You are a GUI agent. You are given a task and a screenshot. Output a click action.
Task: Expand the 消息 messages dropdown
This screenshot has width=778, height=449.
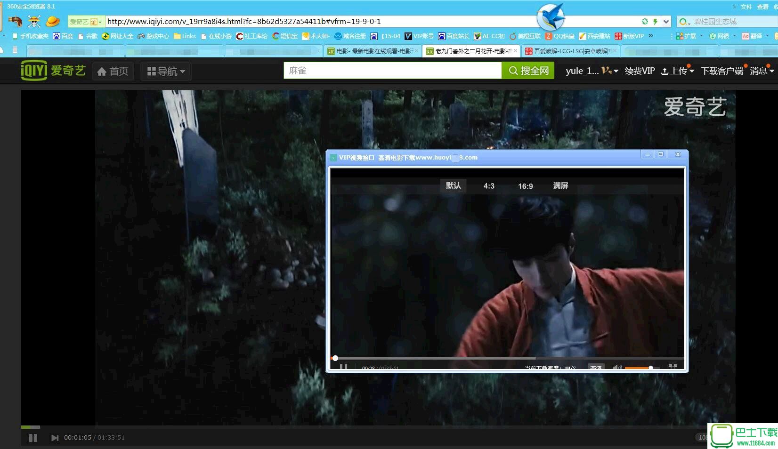[762, 71]
